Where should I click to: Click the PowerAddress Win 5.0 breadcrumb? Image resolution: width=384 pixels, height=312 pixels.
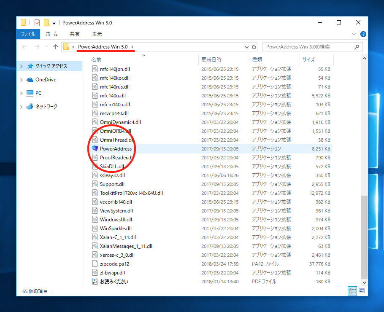pos(103,47)
